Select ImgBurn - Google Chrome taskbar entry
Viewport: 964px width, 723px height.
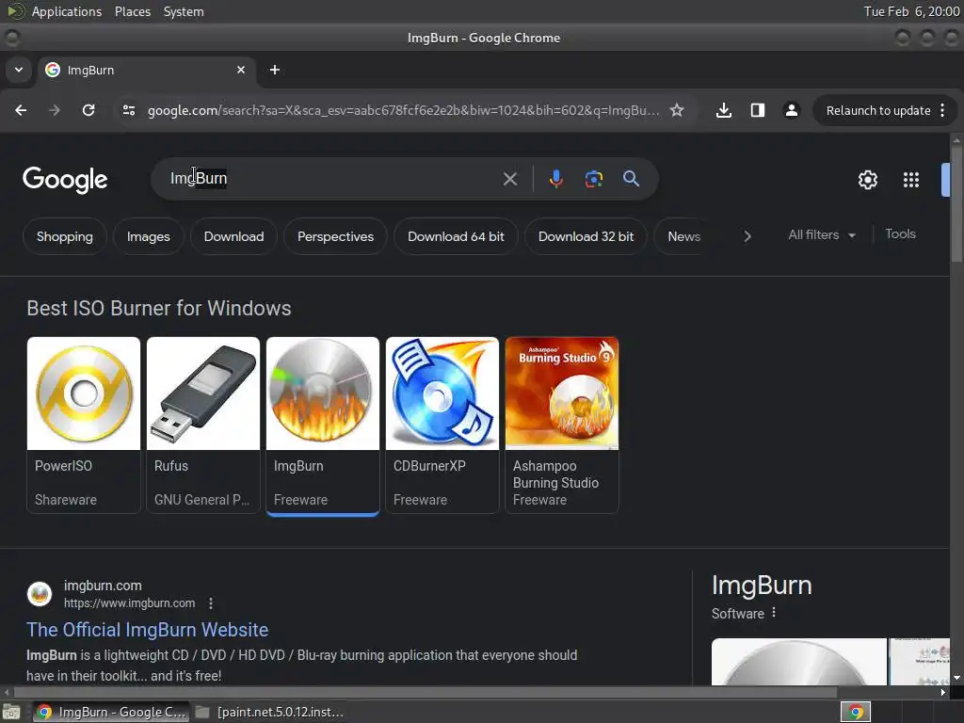[x=111, y=712]
